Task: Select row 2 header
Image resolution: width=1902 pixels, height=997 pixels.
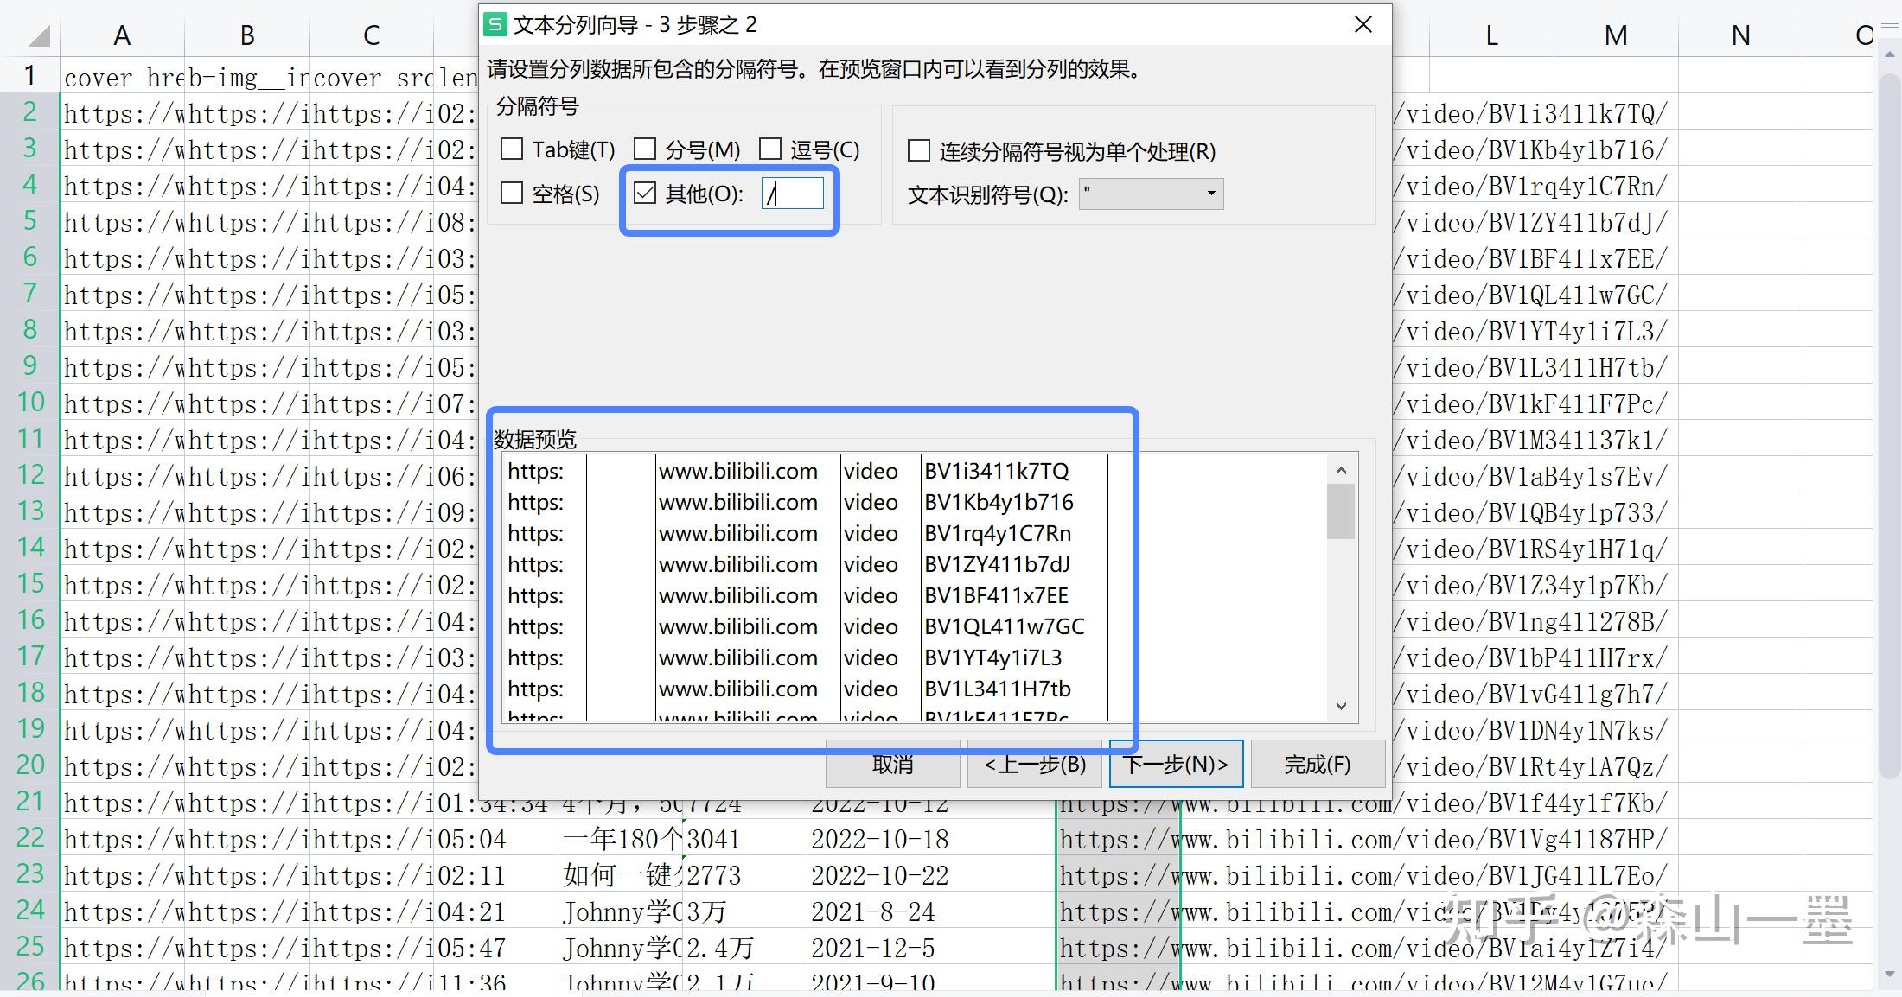Action: tap(29, 111)
